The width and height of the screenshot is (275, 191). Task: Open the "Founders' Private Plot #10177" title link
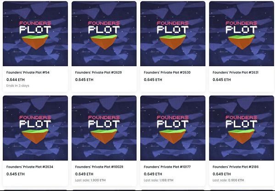coord(168,167)
